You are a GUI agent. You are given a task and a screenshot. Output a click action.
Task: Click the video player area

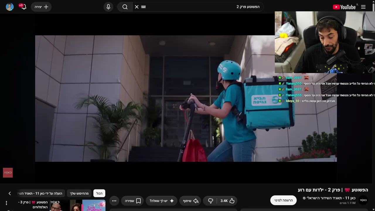186,98
